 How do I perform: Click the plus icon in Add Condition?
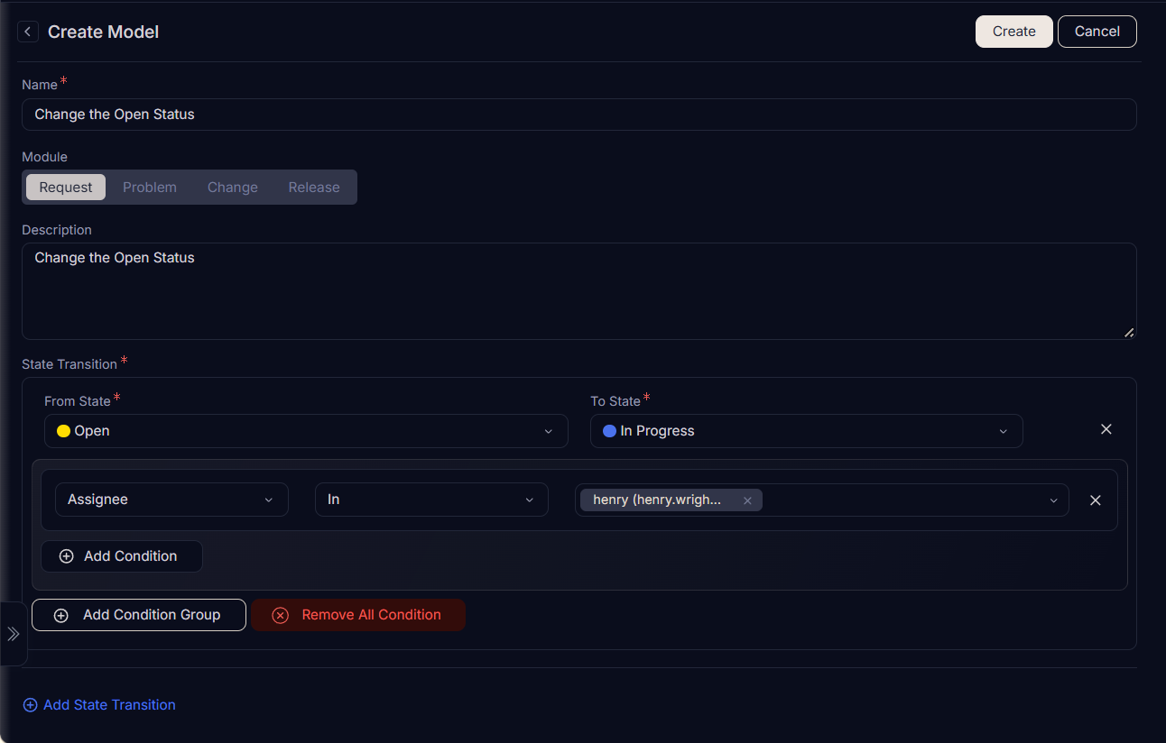tap(66, 556)
